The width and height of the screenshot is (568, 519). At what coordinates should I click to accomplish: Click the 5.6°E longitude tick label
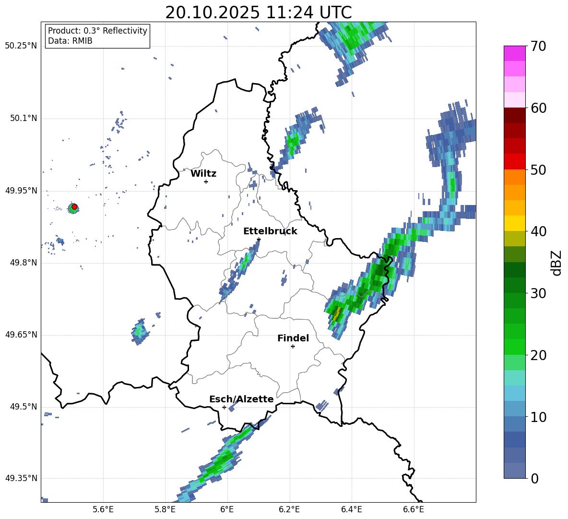(103, 509)
